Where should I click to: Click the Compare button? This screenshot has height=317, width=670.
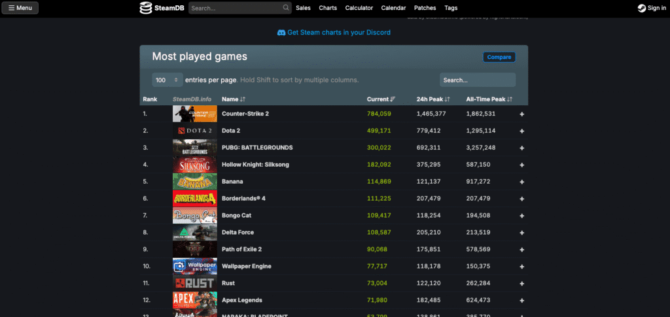pos(499,57)
